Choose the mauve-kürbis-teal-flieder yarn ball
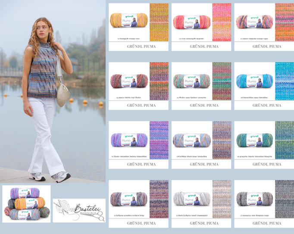This screenshot has width=294, height=234. point(129,81)
